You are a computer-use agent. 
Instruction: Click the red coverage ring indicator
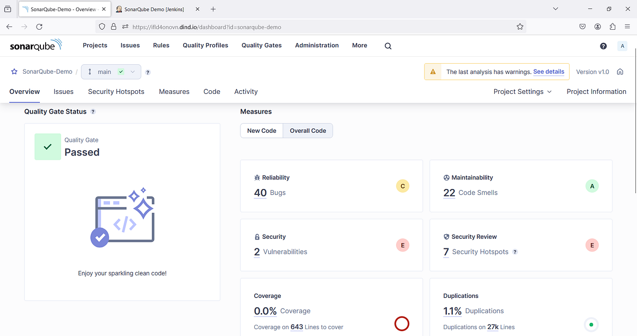[x=402, y=324]
